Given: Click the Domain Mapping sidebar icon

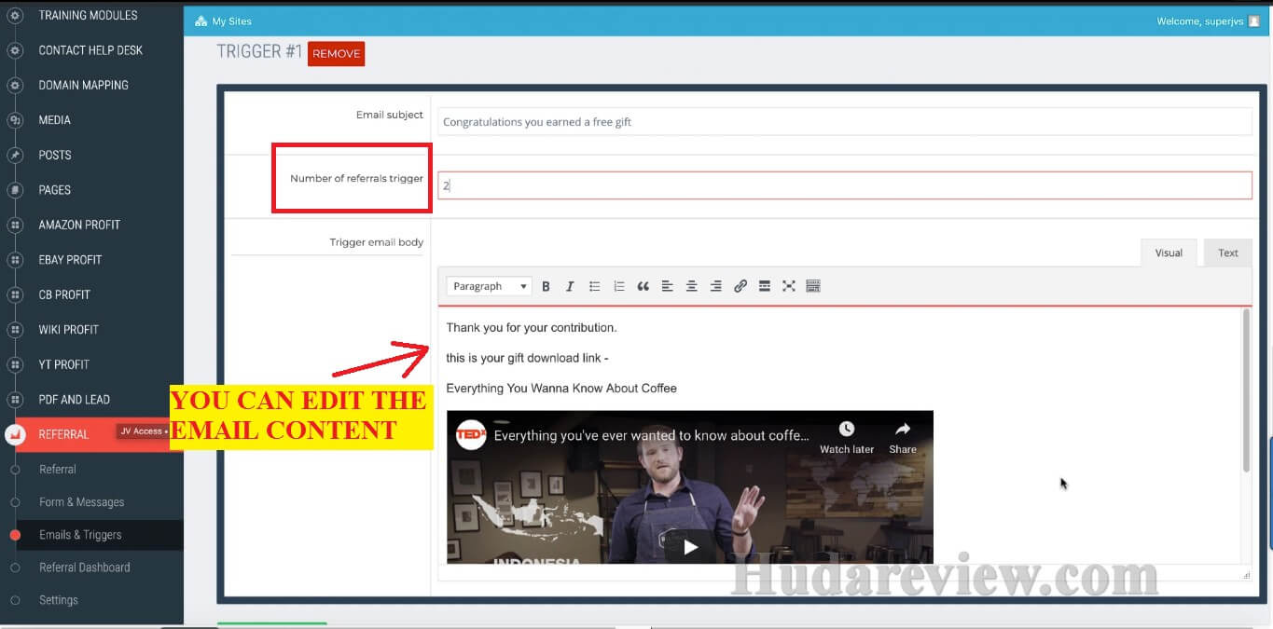Looking at the screenshot, I should (x=15, y=85).
